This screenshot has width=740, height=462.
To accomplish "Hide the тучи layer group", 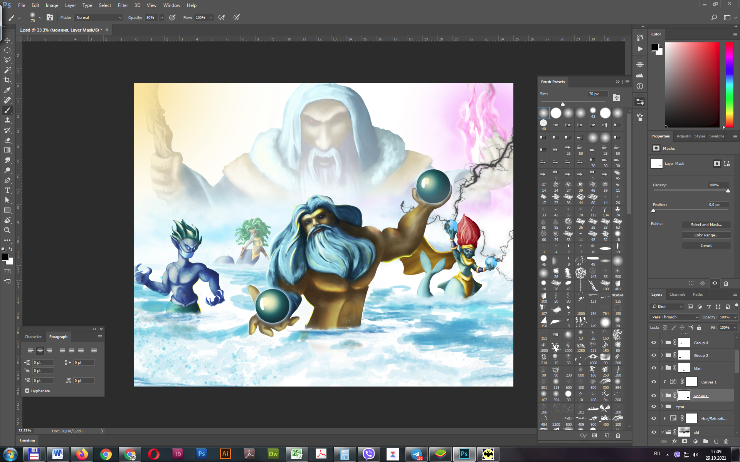I will click(654, 407).
